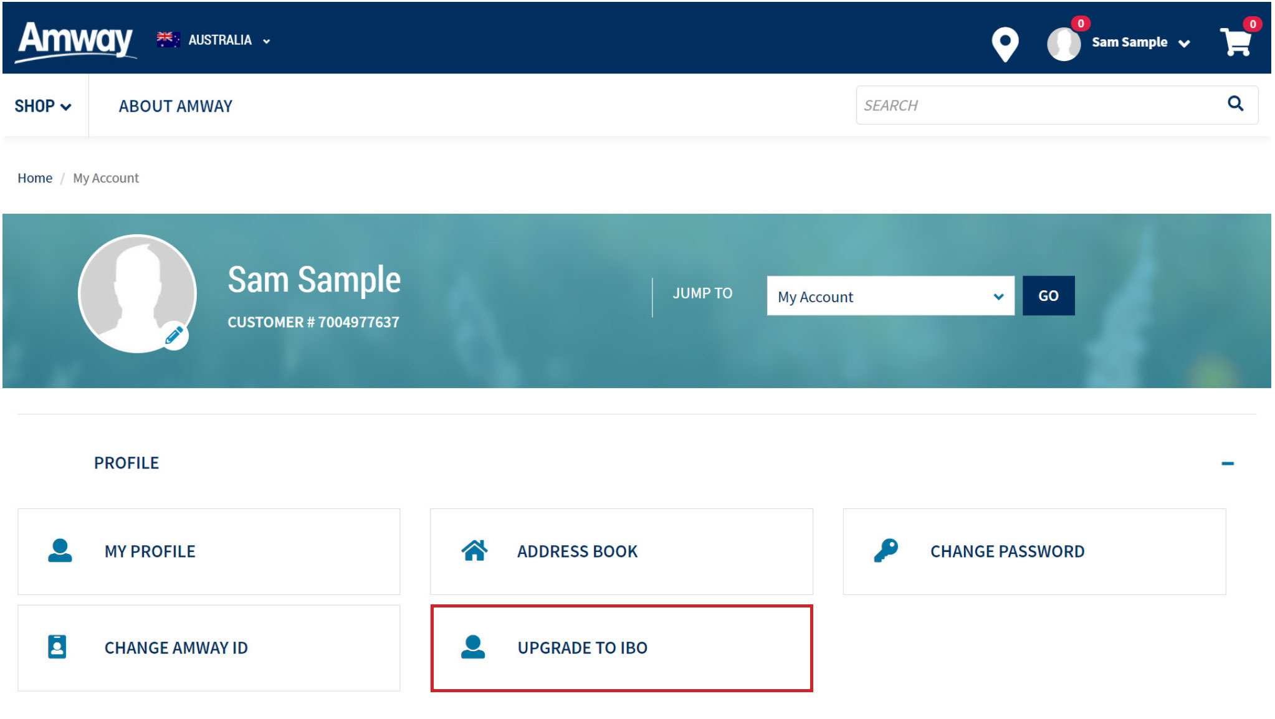Edit profile photo with pencil icon
Screen dimensions: 1275x719
pyautogui.click(x=174, y=336)
